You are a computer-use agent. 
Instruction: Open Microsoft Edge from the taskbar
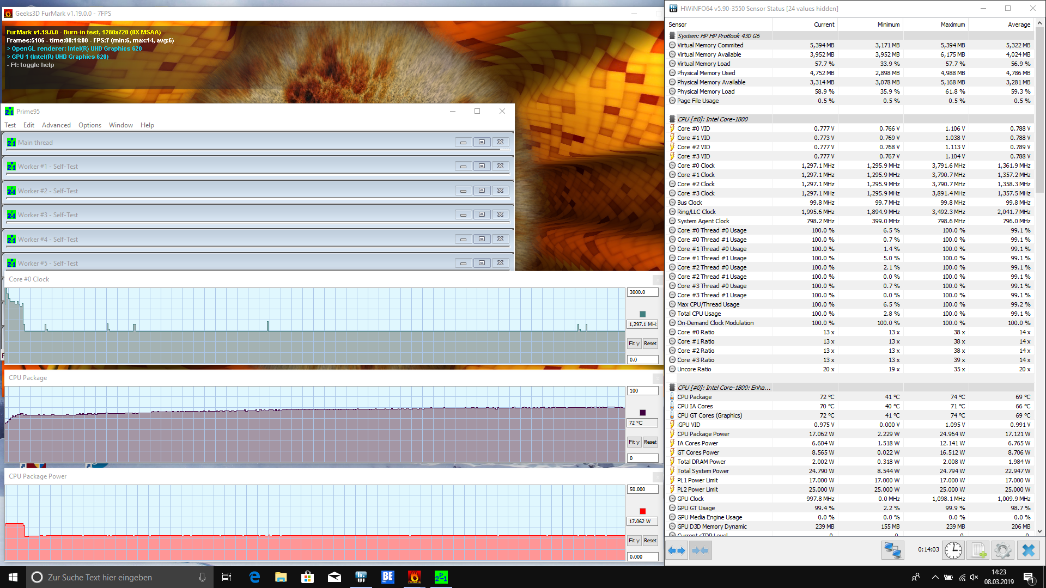click(x=254, y=577)
